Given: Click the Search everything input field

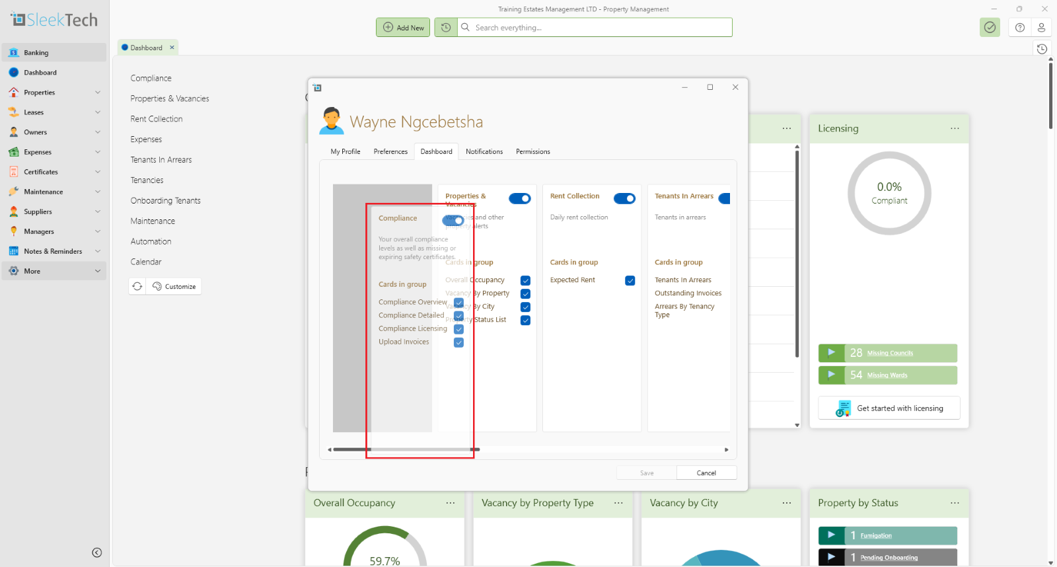Looking at the screenshot, I should [x=595, y=27].
